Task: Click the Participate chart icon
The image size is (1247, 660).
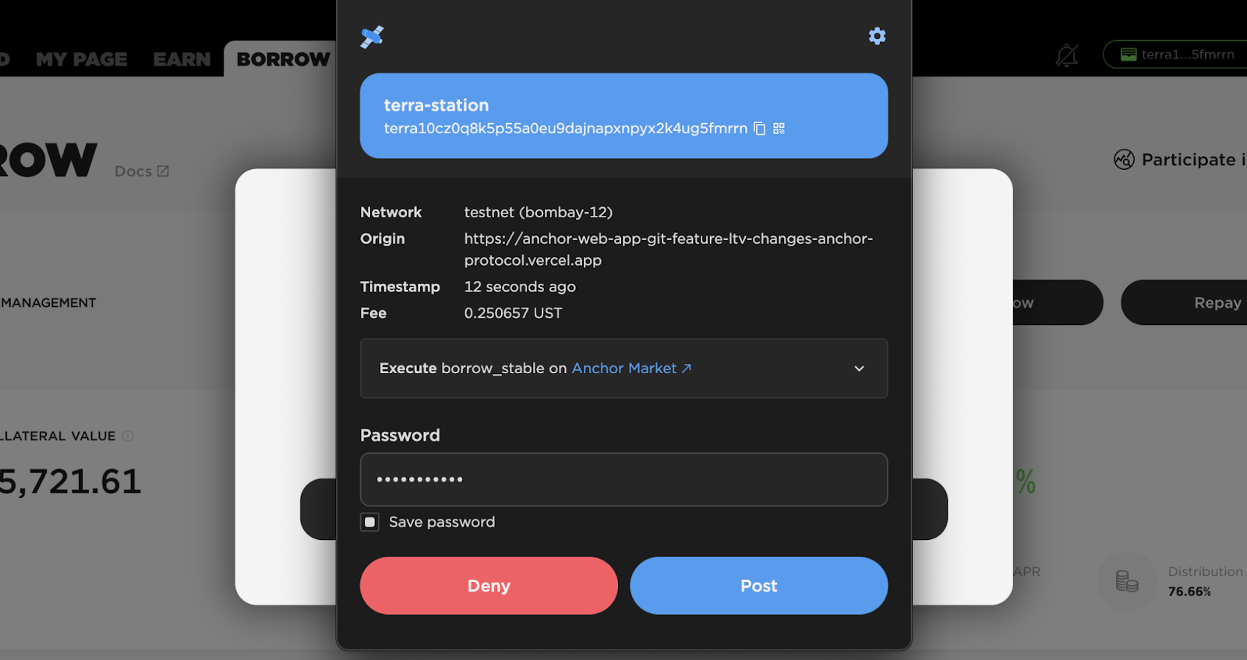Action: (1124, 160)
